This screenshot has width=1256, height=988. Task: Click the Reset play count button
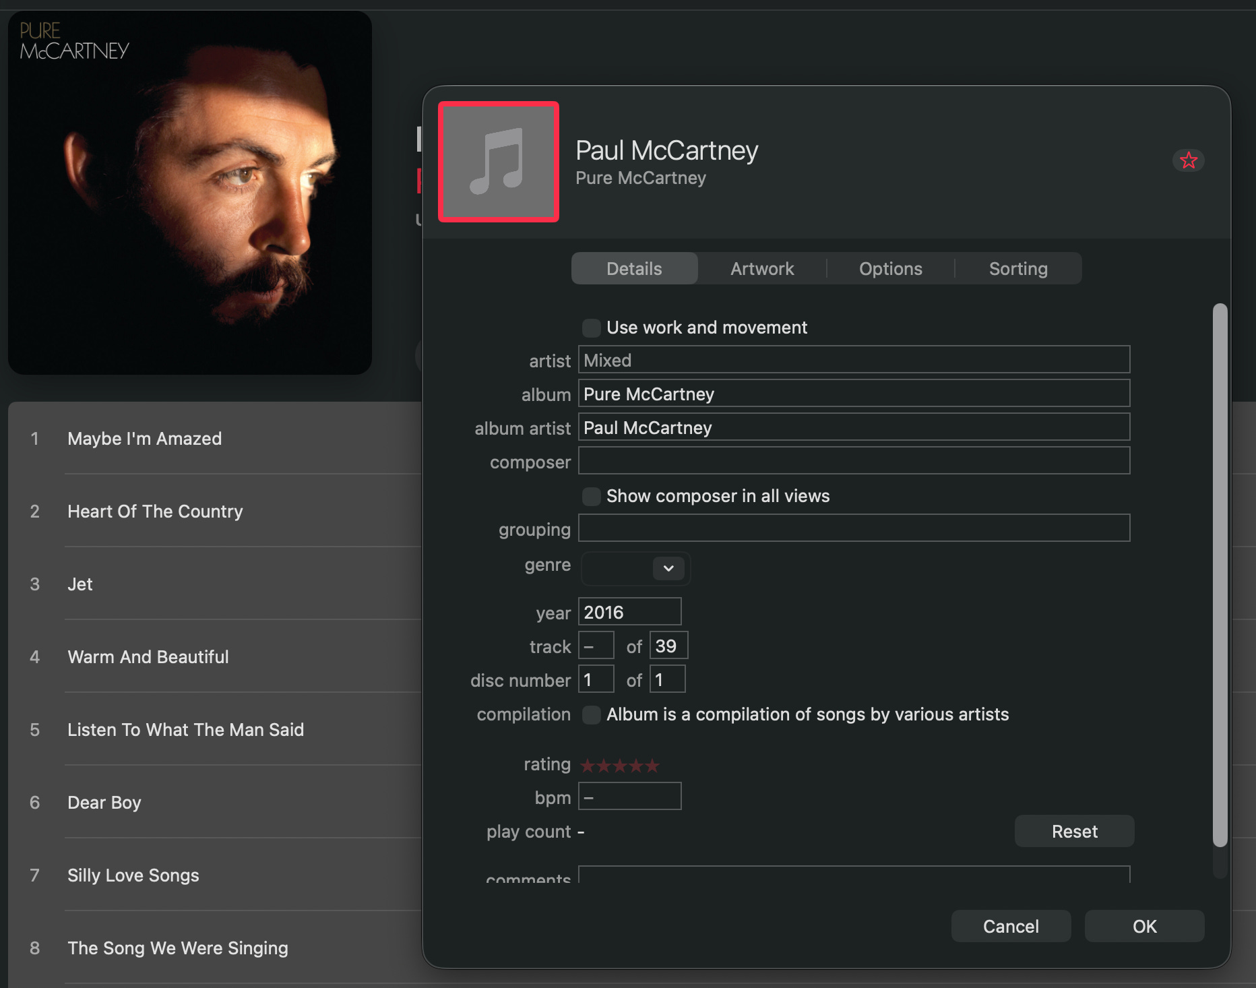tap(1074, 832)
